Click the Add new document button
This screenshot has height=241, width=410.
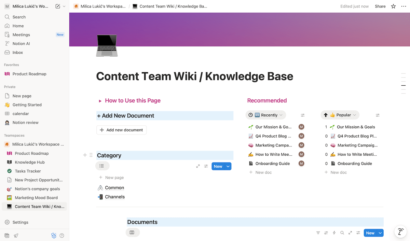tap(121, 130)
